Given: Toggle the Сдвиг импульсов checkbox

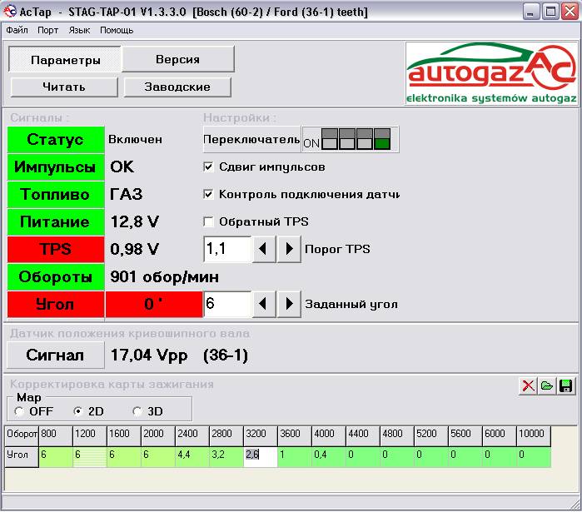Looking at the screenshot, I should (209, 167).
